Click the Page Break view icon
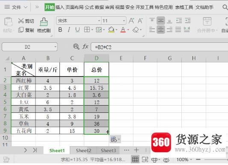 (145, 159)
